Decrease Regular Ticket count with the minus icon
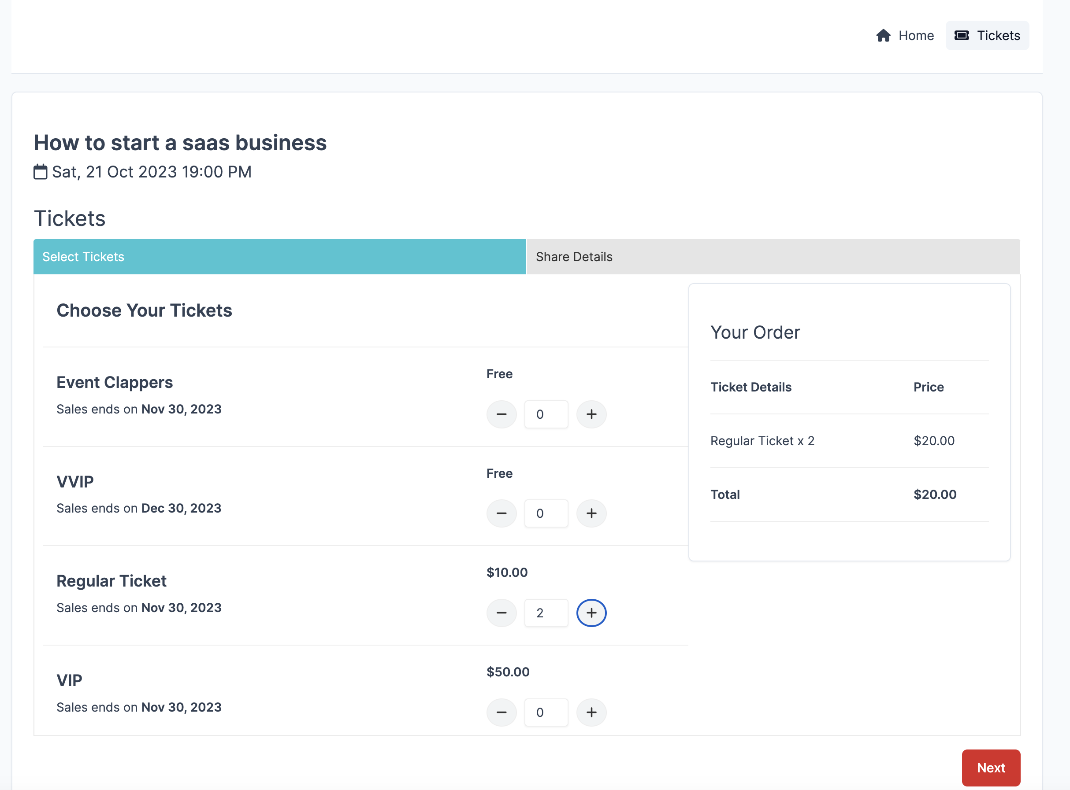Image resolution: width=1070 pixels, height=790 pixels. (502, 613)
